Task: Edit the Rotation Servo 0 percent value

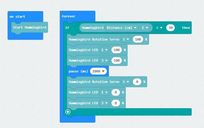Action: (x=137, y=82)
